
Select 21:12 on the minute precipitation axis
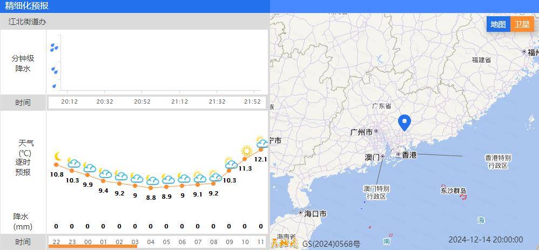(179, 102)
